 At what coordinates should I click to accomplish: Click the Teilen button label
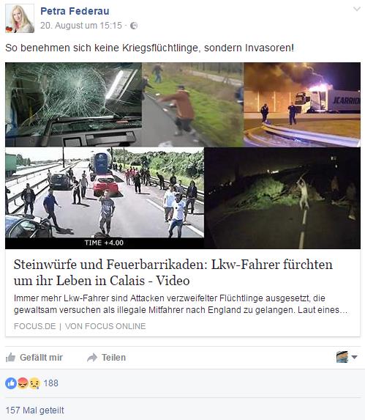(113, 357)
